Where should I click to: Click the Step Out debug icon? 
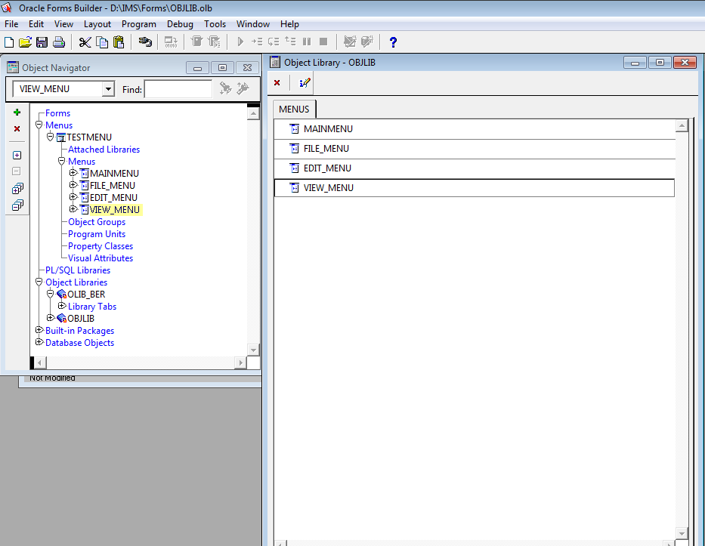point(290,42)
